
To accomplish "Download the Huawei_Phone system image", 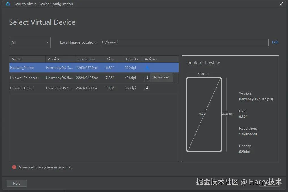I will click(147, 68).
